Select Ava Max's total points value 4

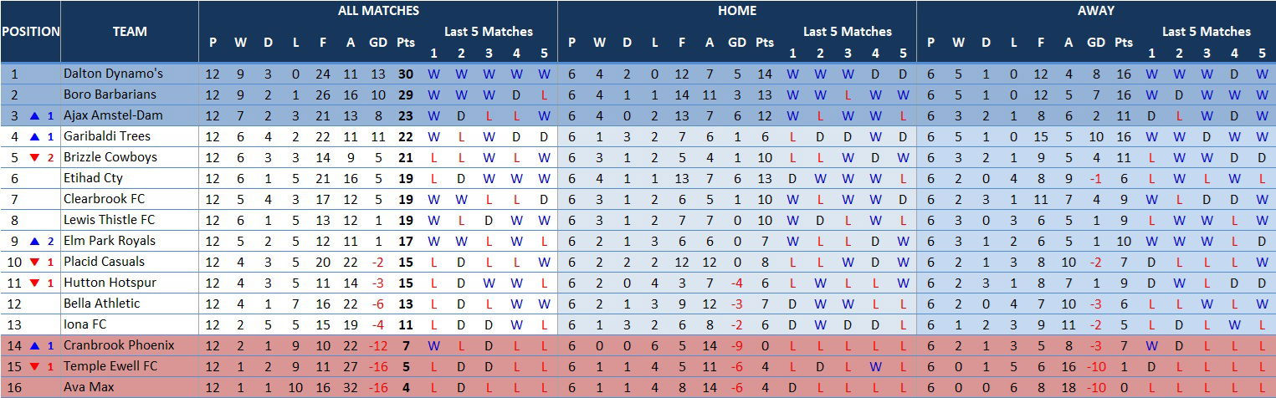[x=406, y=387]
